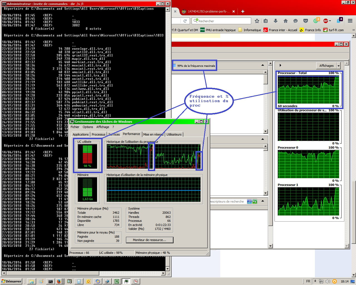The width and height of the screenshot is (356, 285).
Task: Open the Excel taskbar button
Action: pos(117,281)
